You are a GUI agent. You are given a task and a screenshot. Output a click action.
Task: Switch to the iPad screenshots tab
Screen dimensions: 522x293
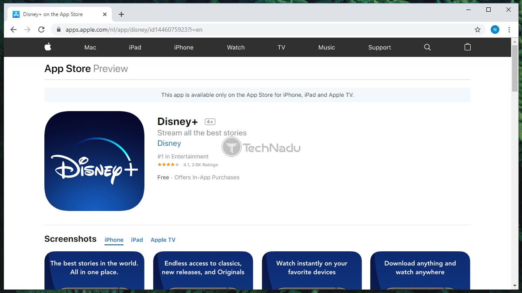coord(137,240)
